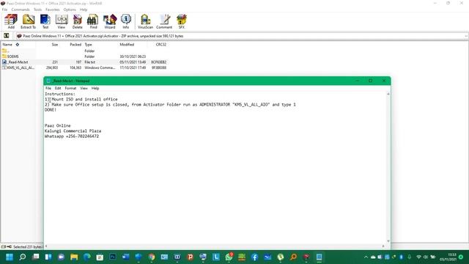Image resolution: width=469 pixels, height=264 pixels.
Task: Open the Notepad Edit menu
Action: [x=58, y=88]
